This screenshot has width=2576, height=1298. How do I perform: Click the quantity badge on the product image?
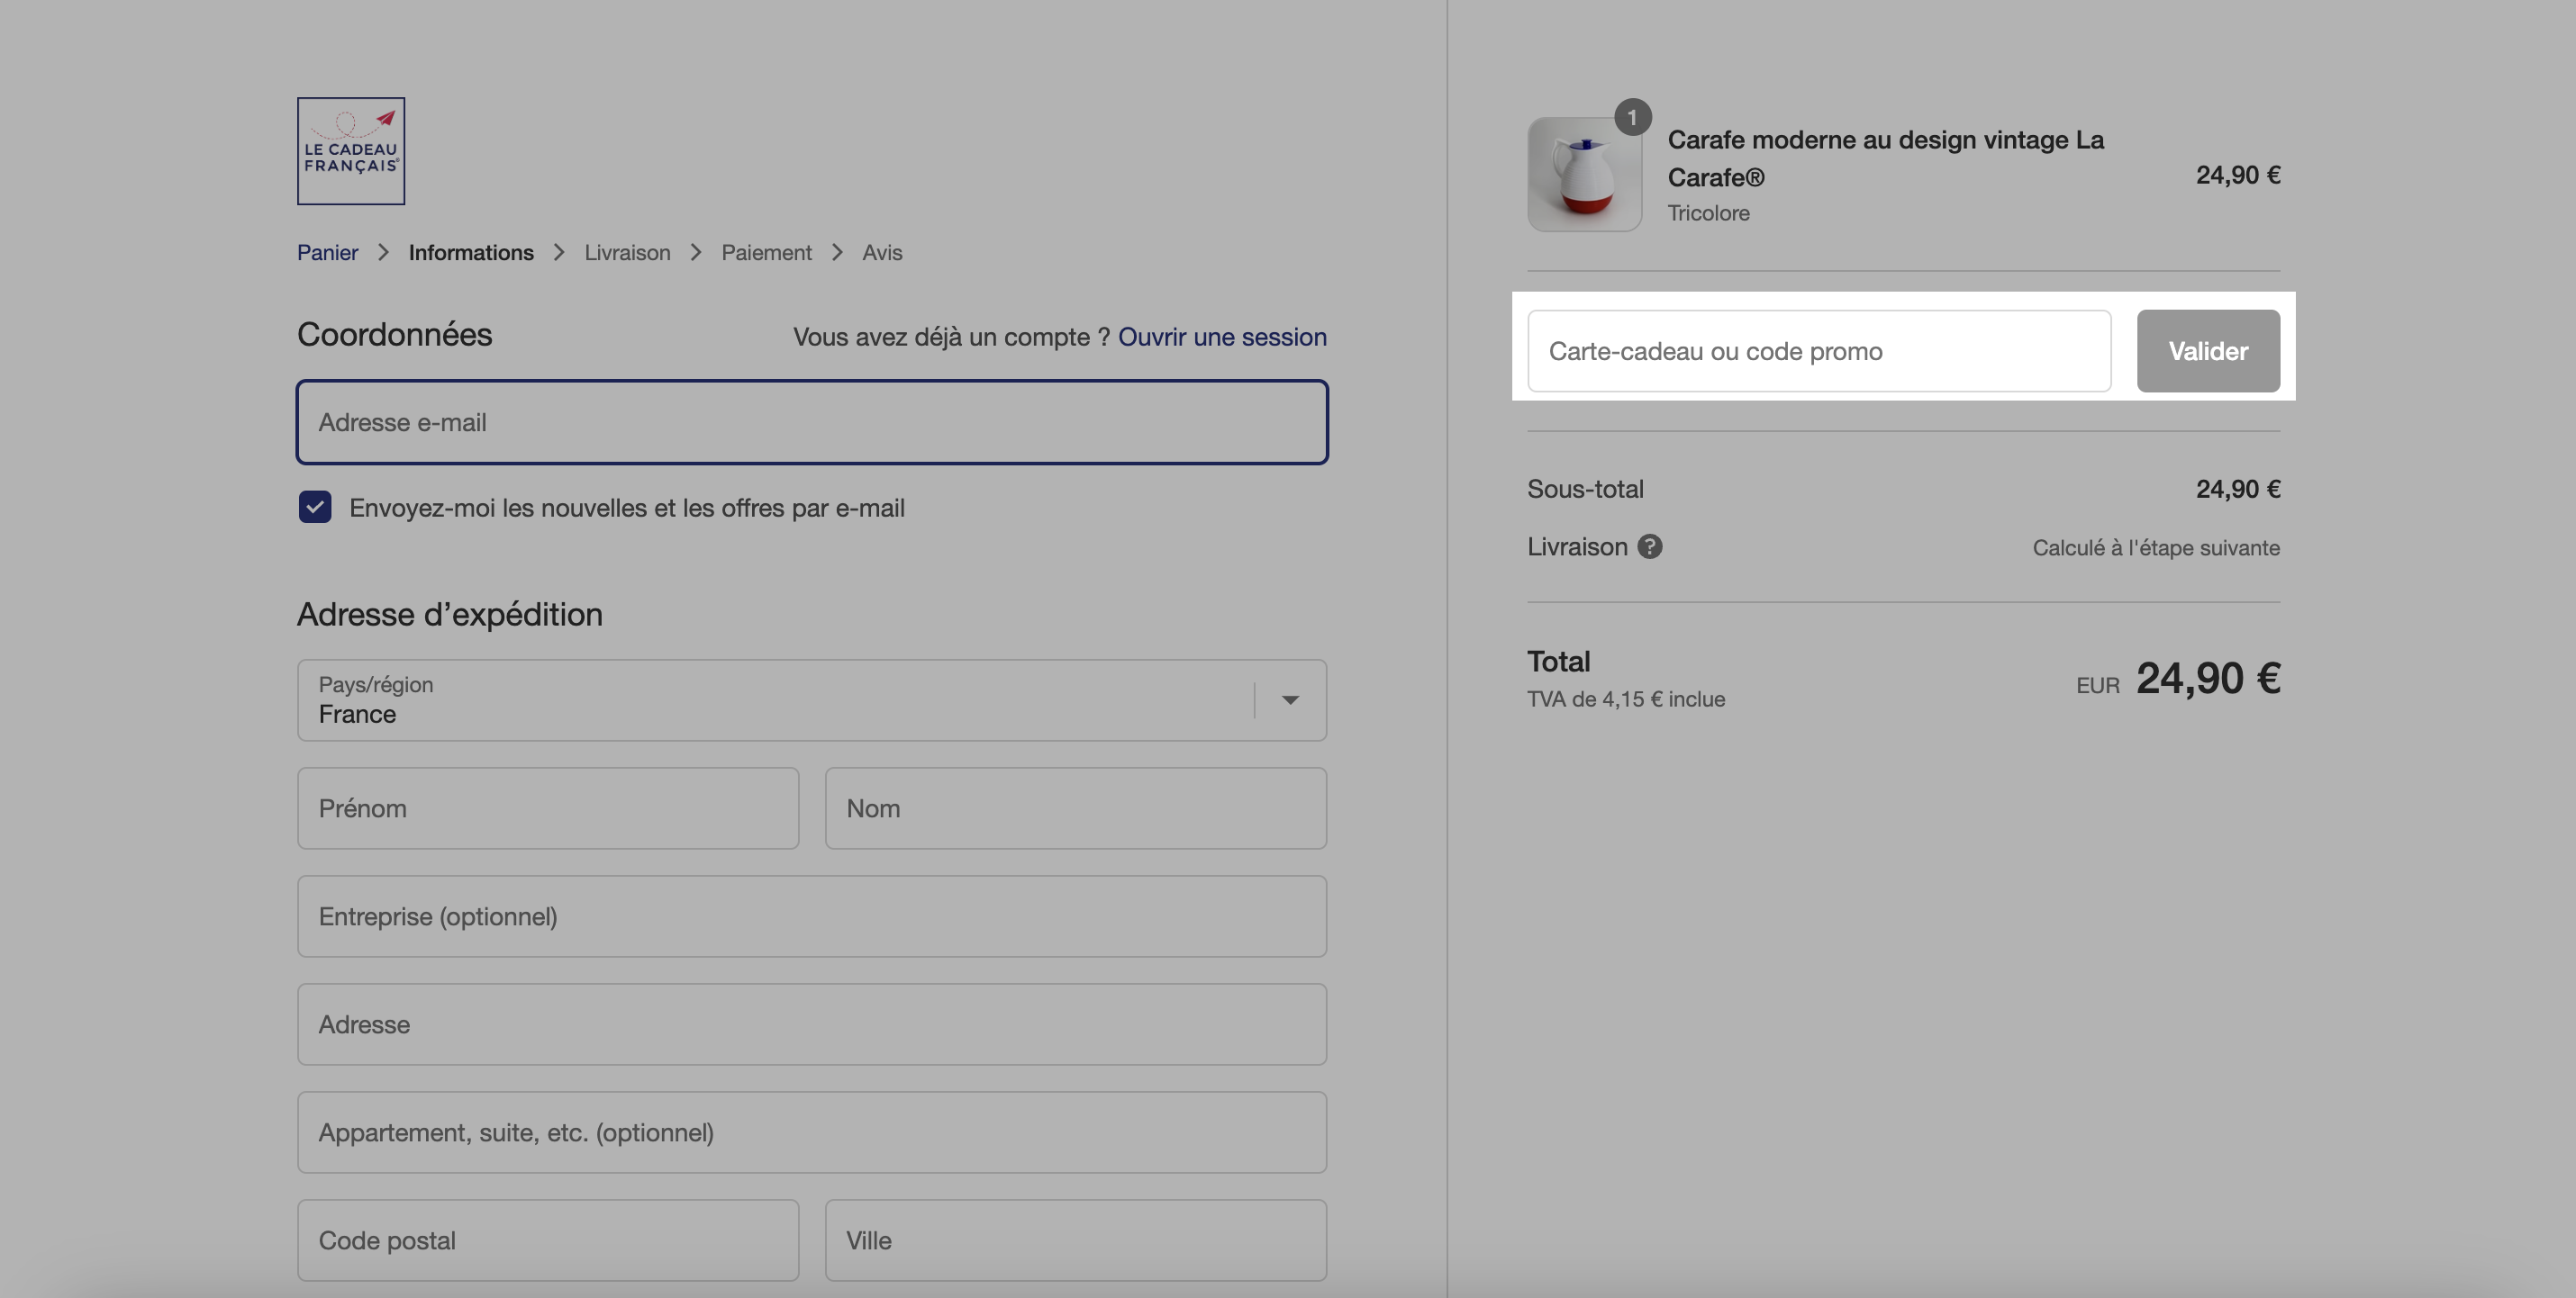coord(1632,117)
